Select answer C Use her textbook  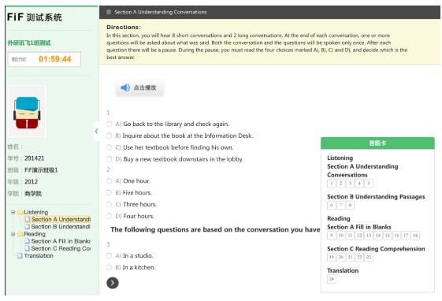pos(109,147)
